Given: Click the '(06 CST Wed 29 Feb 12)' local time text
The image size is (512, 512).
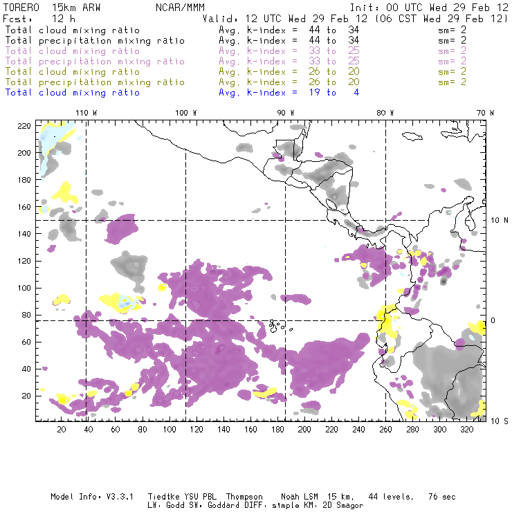Looking at the screenshot, I should click(441, 19).
